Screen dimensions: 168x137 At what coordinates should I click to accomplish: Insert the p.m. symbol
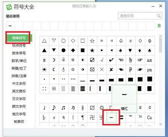click(150, 70)
